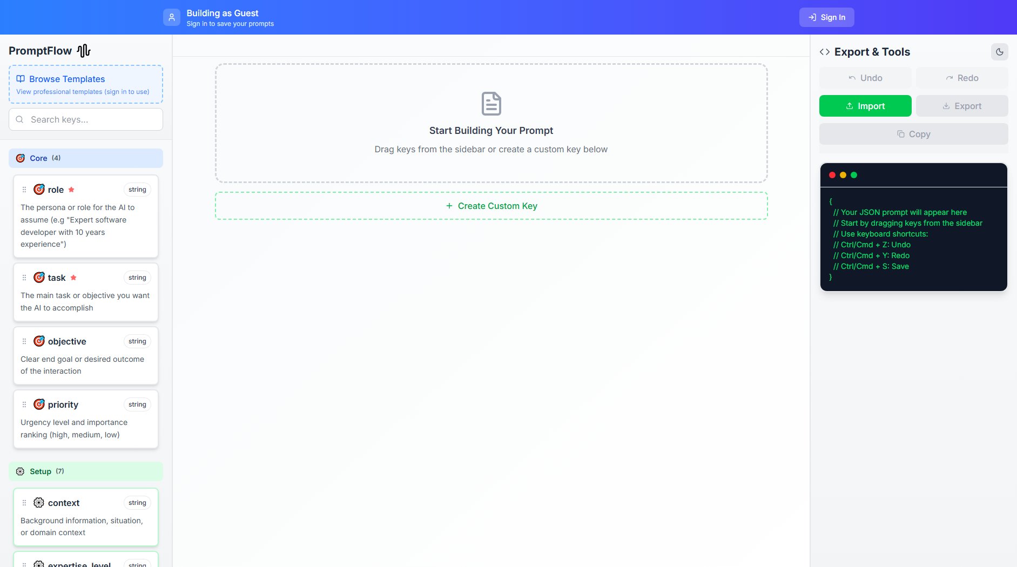Click Create Custom Key
This screenshot has width=1017, height=567.
[491, 206]
